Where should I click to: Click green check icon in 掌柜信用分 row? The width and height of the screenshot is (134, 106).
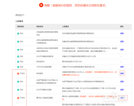click(18, 62)
